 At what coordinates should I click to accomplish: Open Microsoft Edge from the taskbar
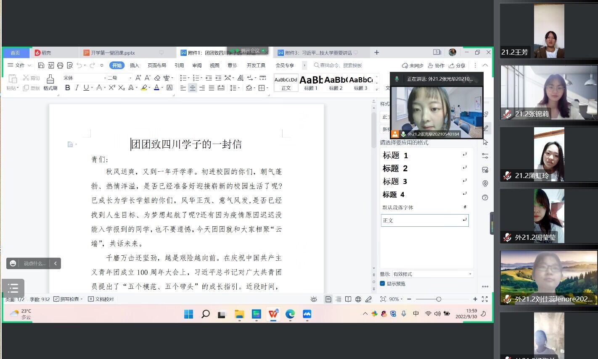(x=290, y=314)
